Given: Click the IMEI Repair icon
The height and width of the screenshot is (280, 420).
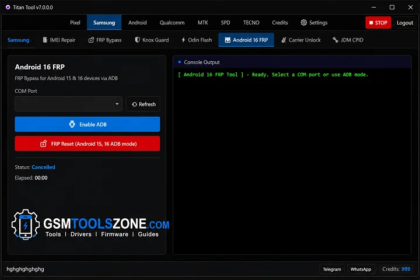Looking at the screenshot, I should 45,40.
